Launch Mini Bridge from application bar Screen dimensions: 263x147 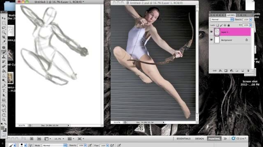click(x=39, y=139)
